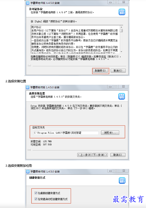The image size is (146, 208).
Task: Click the 2.选择安装位置 step heading
Action: pyautogui.click(x=16, y=81)
